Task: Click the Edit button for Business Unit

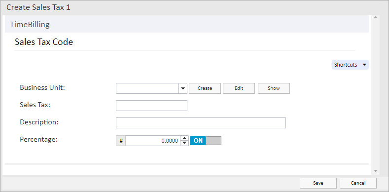Action: click(239, 88)
